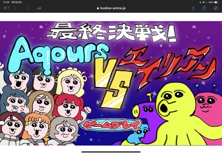Viewport: 222px width, 154px height.
Task: Tap the 13:48 clock in status bar
Action: pyautogui.click(x=6, y=2)
